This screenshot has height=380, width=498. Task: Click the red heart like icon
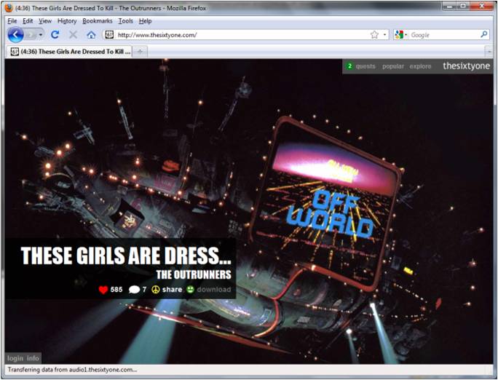click(x=103, y=290)
